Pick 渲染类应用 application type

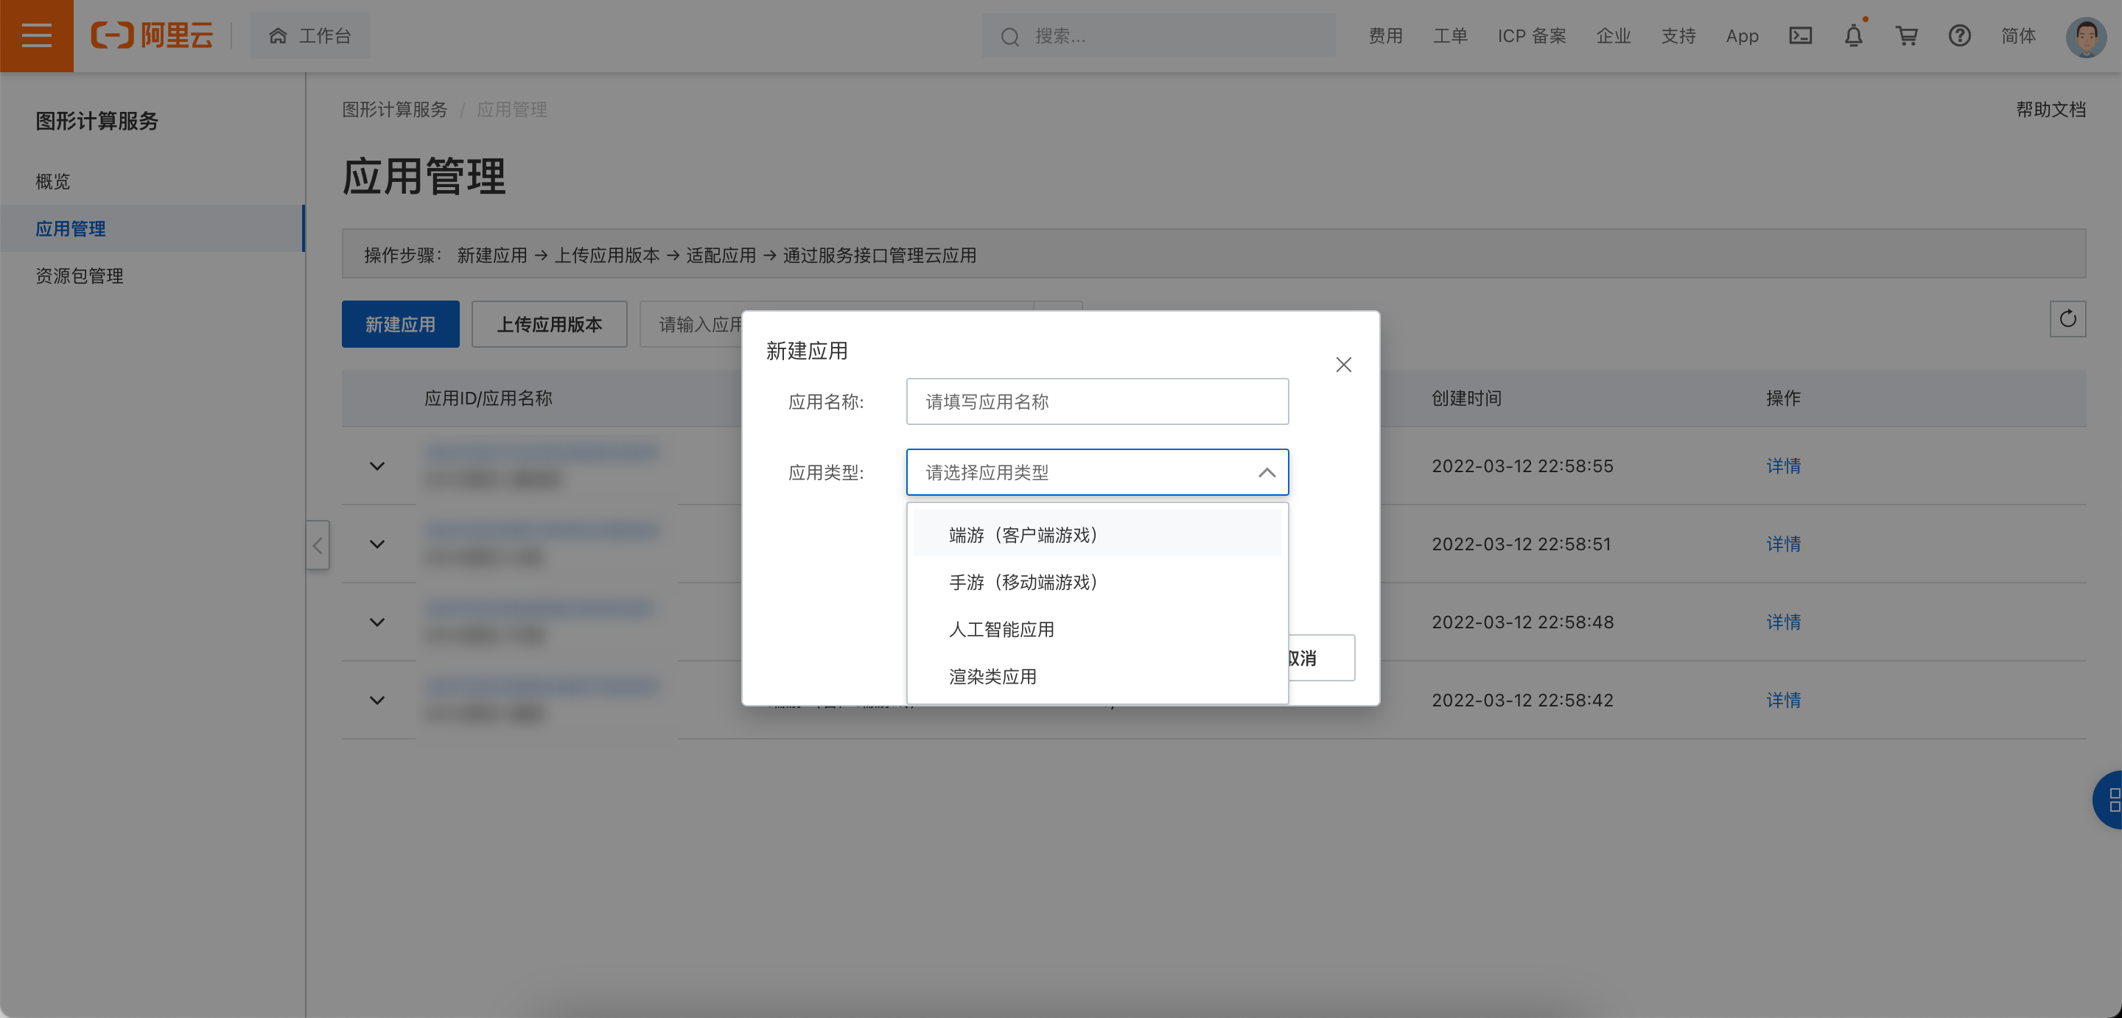[x=992, y=676]
